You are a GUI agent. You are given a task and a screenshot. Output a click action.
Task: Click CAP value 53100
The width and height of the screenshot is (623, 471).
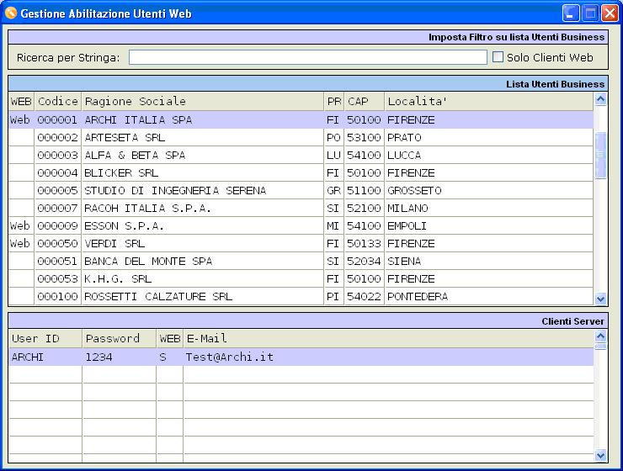tap(364, 138)
